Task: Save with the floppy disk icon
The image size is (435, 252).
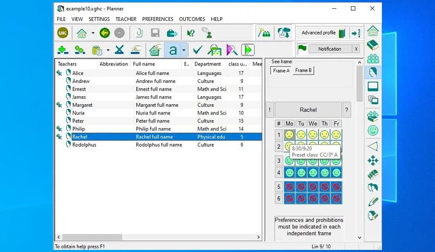Action: pos(155,33)
